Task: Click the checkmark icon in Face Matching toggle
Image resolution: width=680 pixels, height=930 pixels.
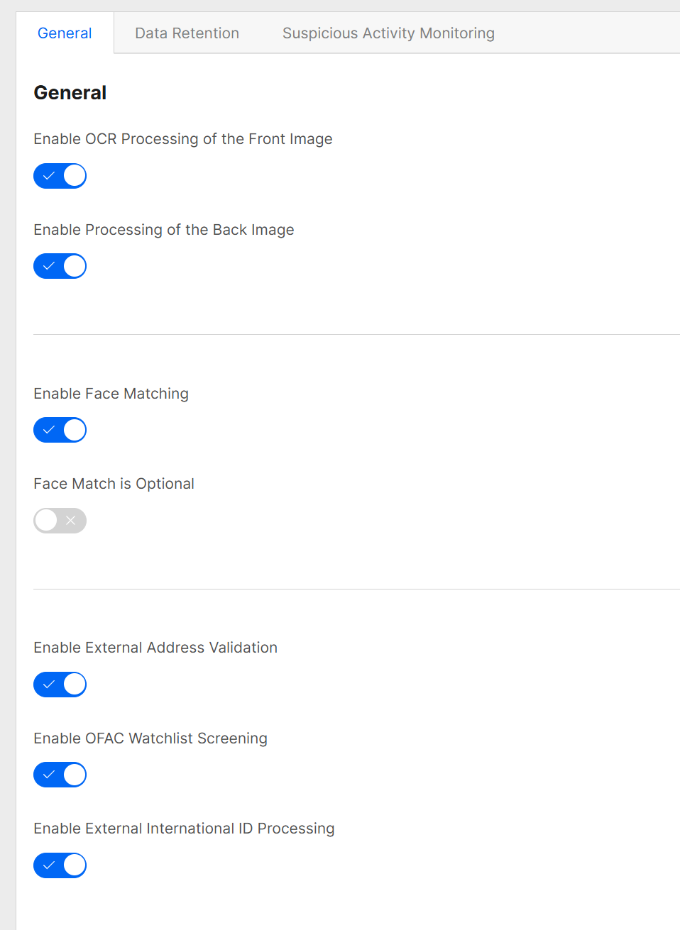Action: (x=48, y=430)
